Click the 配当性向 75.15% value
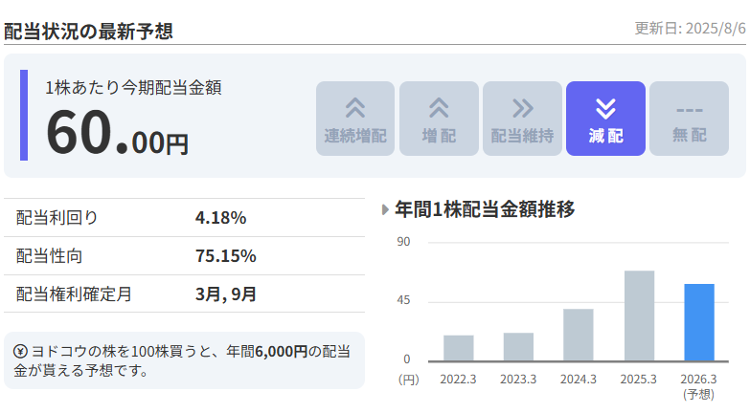 tap(226, 256)
